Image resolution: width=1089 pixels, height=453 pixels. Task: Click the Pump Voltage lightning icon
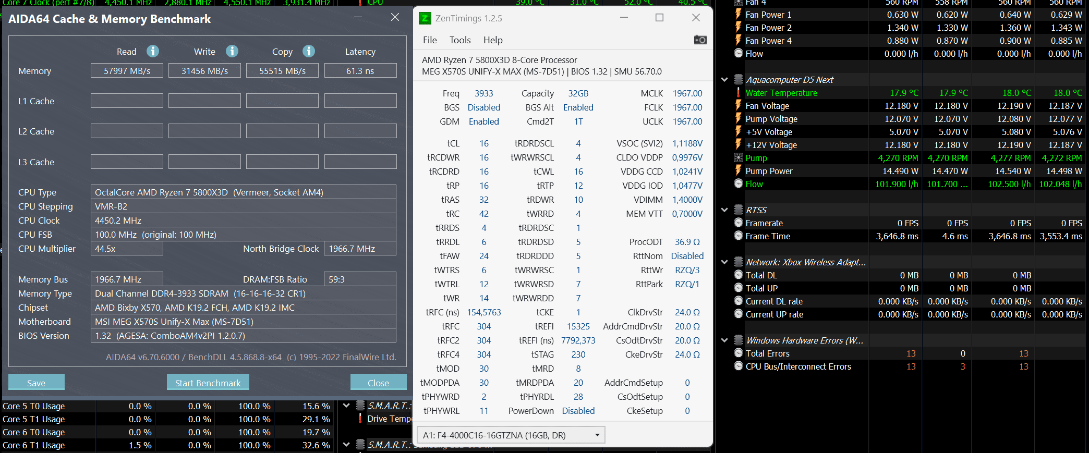[738, 119]
